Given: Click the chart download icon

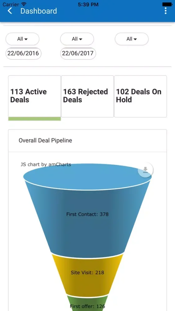Looking at the screenshot, I should [145, 170].
